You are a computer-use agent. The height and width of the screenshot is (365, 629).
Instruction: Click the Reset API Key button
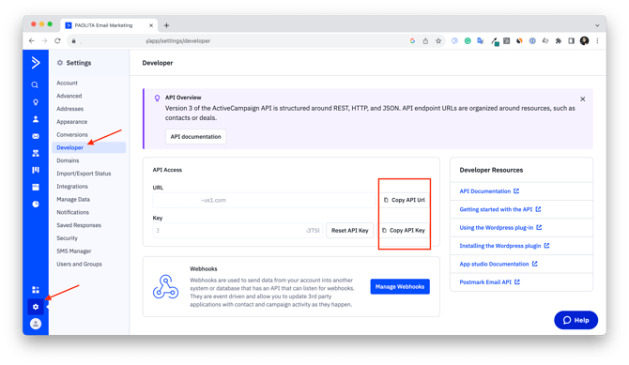[350, 230]
